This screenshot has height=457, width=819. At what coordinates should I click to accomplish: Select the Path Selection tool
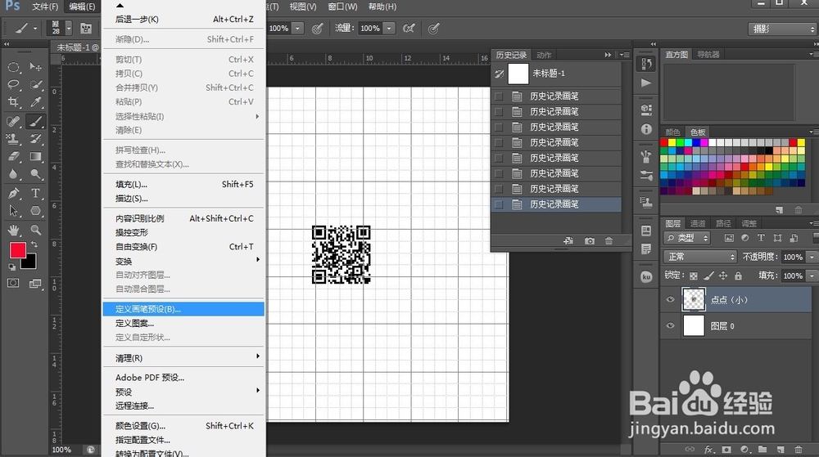14,211
